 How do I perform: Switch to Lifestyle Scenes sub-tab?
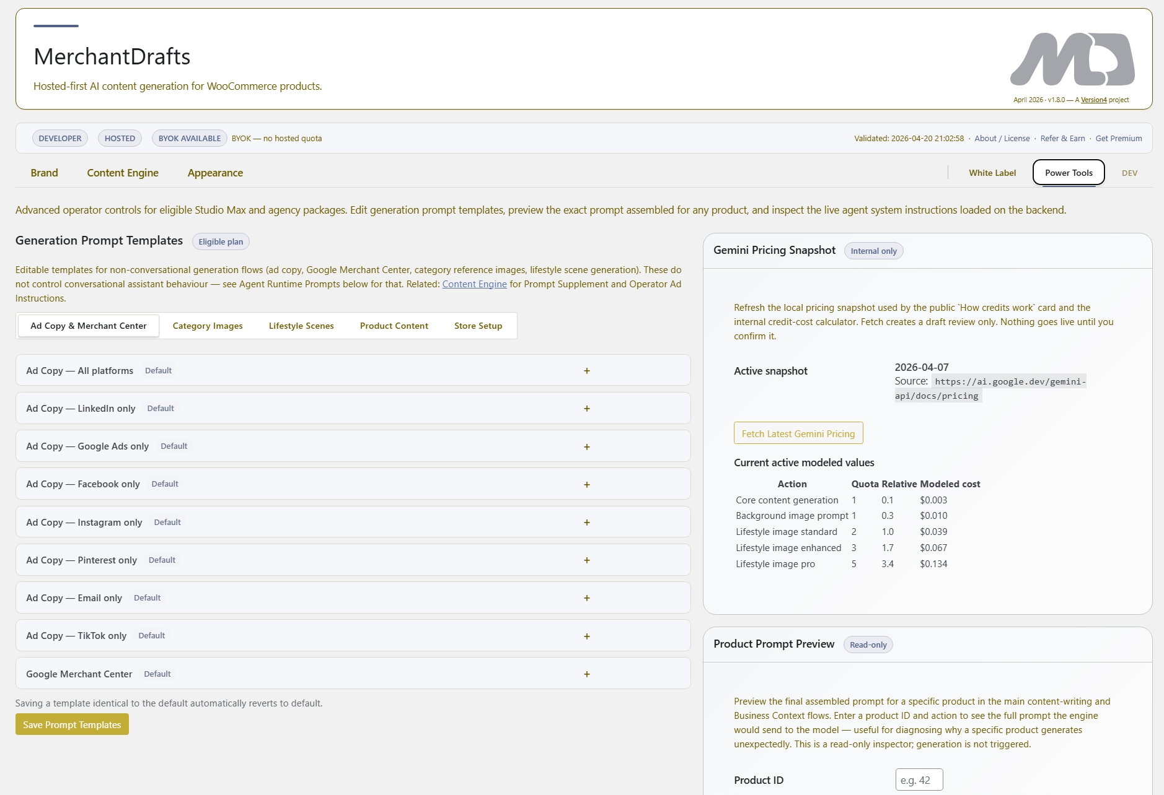tap(301, 326)
